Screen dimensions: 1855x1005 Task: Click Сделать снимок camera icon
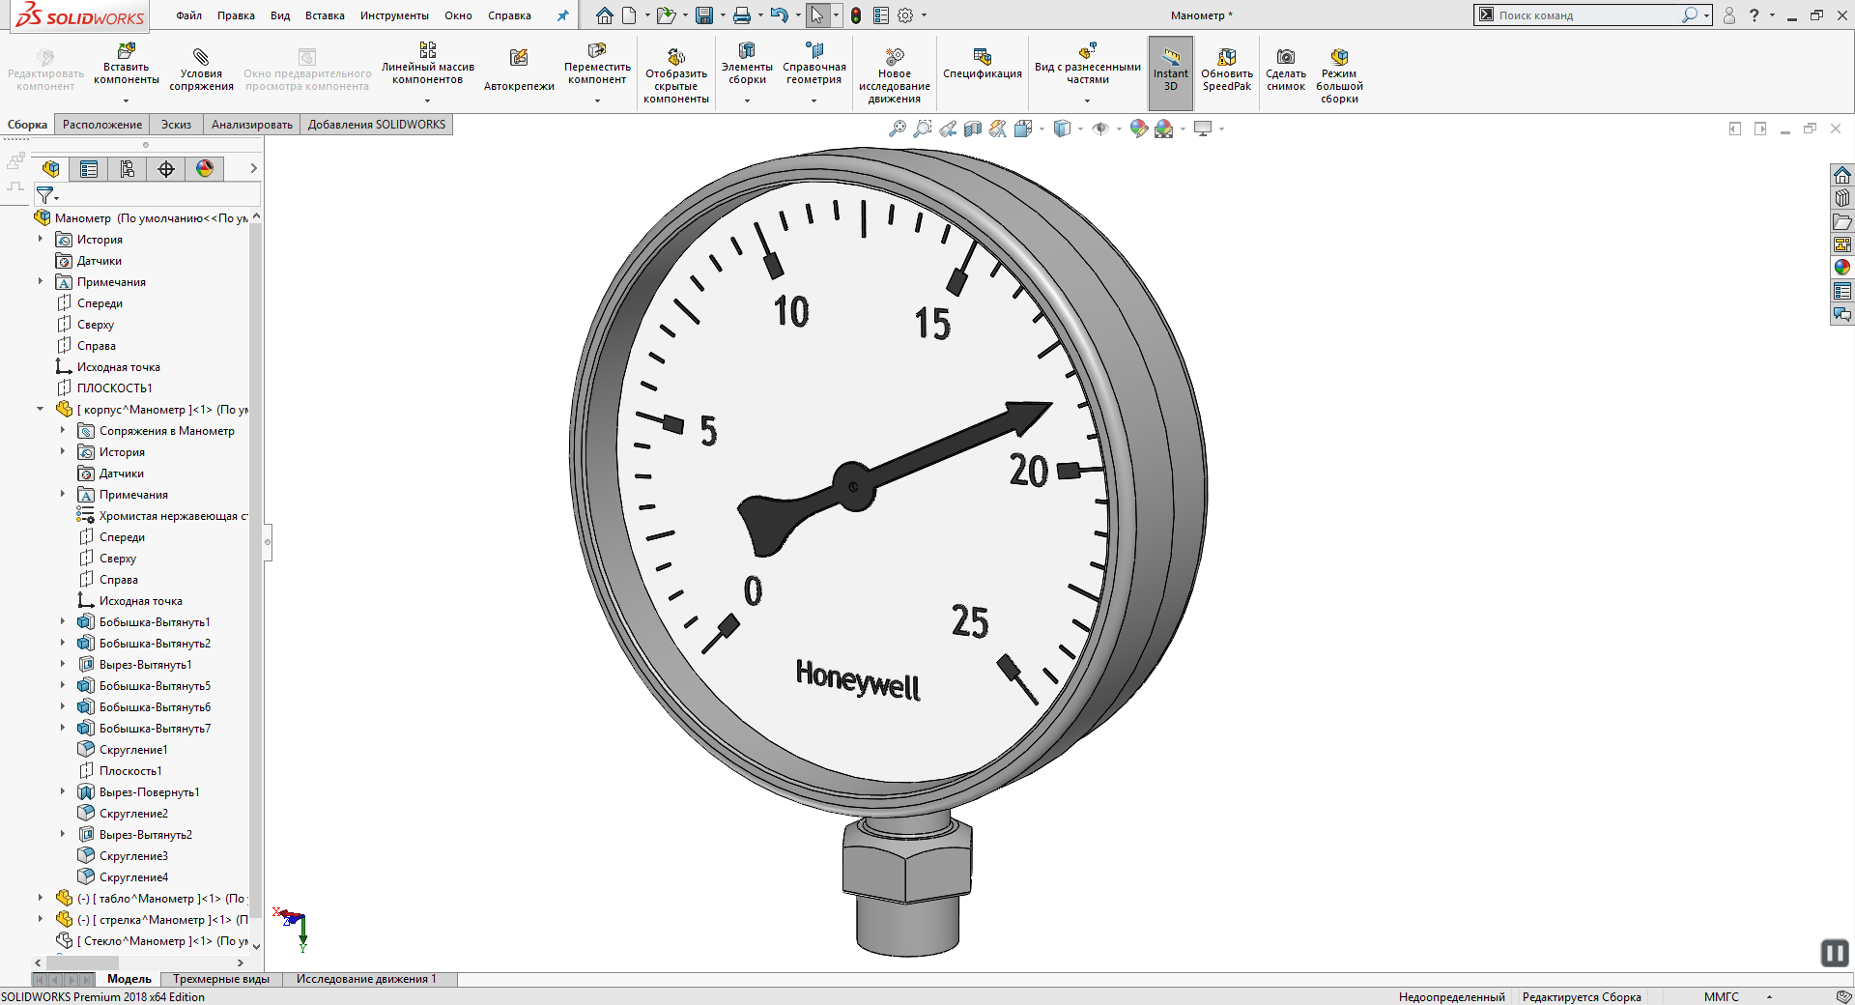coord(1285,58)
